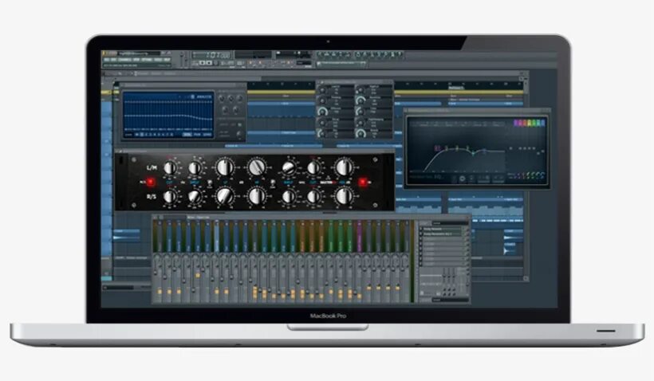Click the third L/M row knob on the hardware EQ
This screenshot has height=381, width=654.
point(224,167)
